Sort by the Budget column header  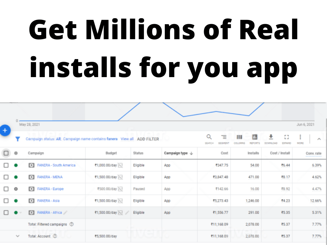coord(111,153)
